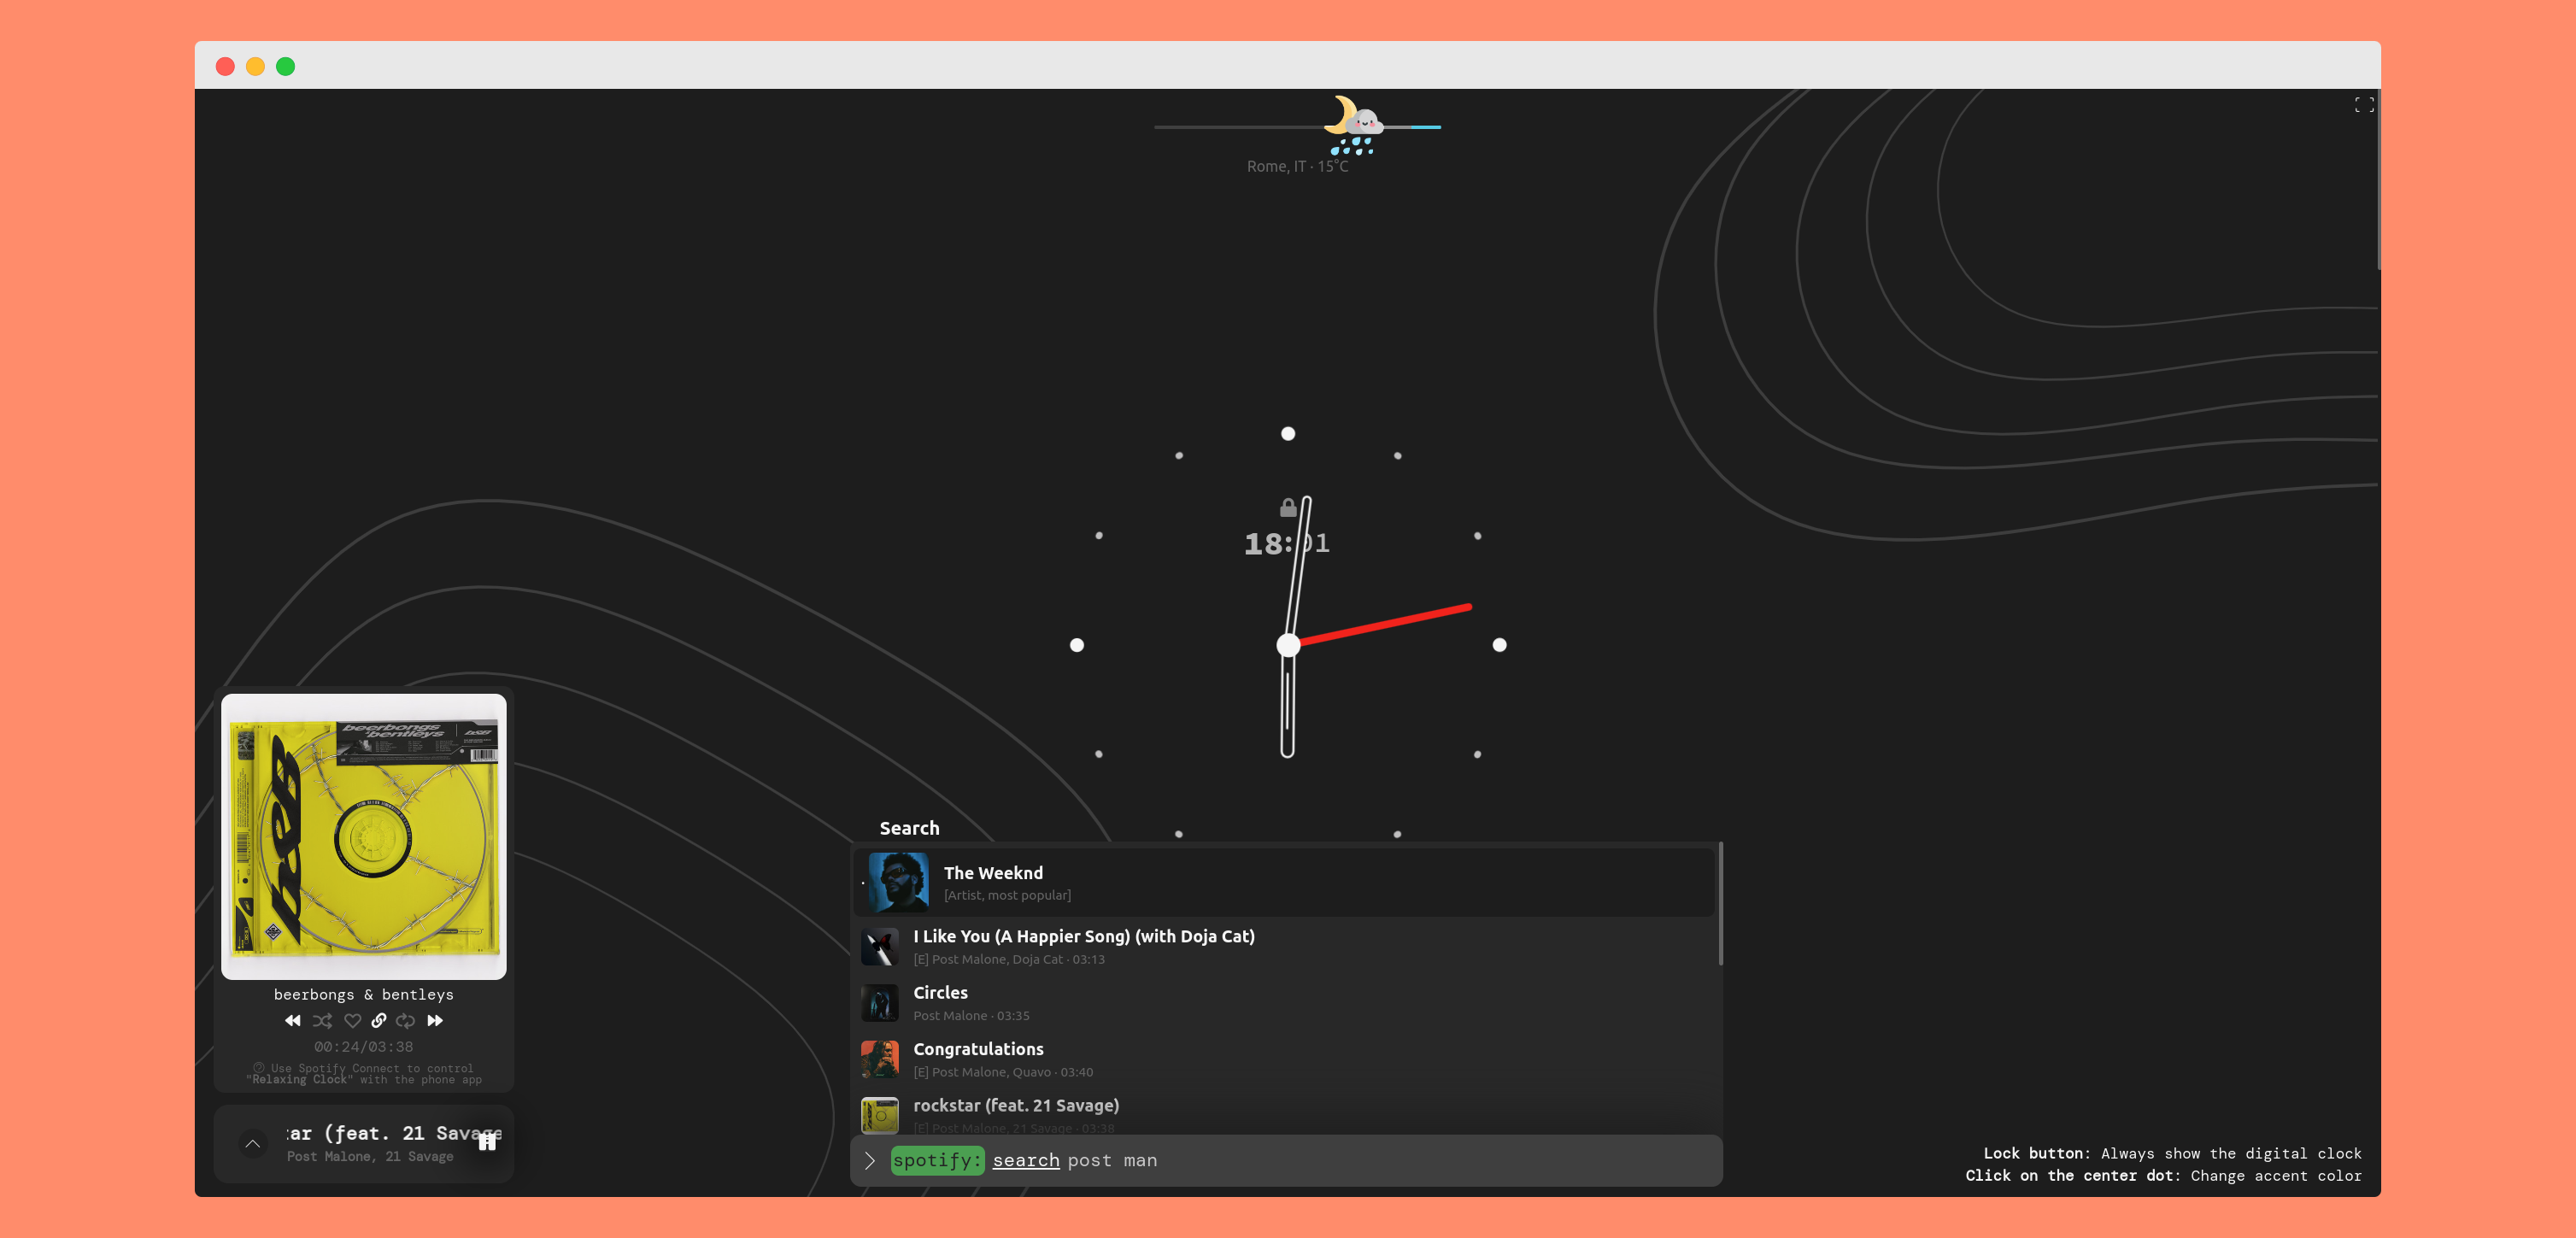Click Post Malone, 21 Savage artist text
This screenshot has height=1238, width=2576.
(370, 1156)
